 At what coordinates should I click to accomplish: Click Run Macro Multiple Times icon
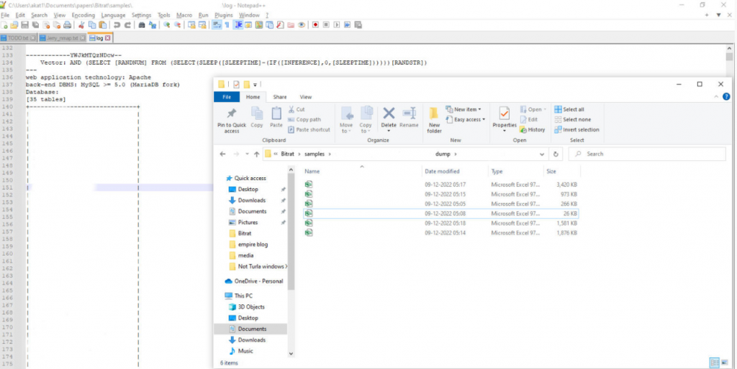point(348,25)
